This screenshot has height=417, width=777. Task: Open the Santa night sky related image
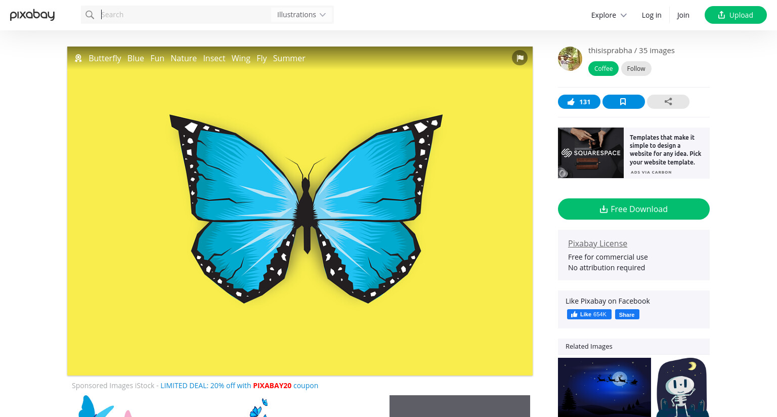[605, 387]
